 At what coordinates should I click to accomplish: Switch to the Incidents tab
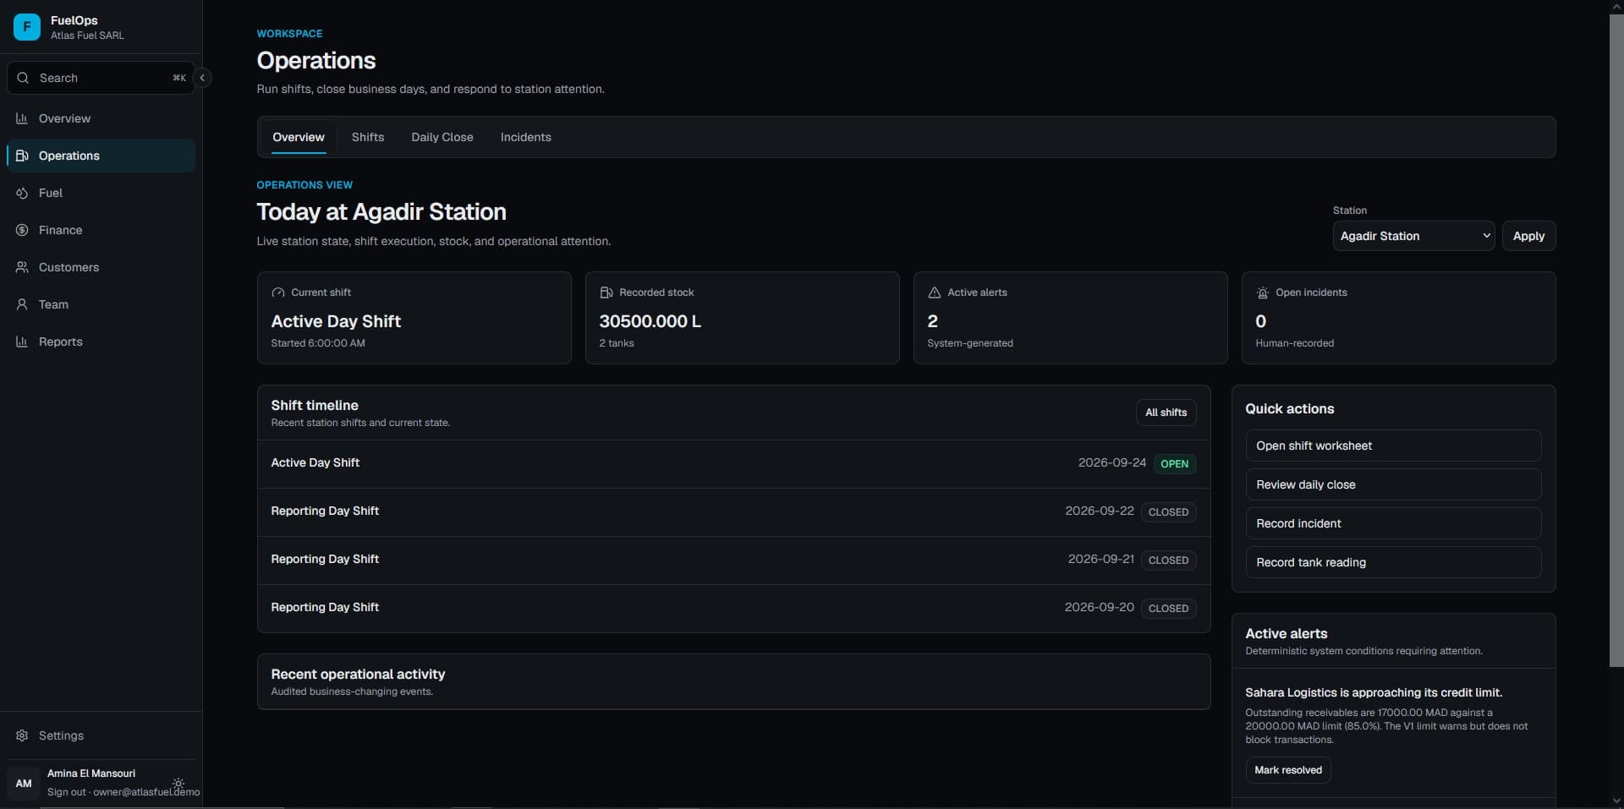click(525, 137)
